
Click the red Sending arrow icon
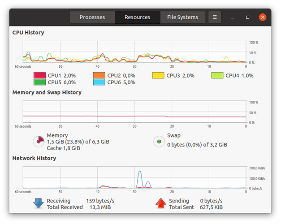point(161,203)
